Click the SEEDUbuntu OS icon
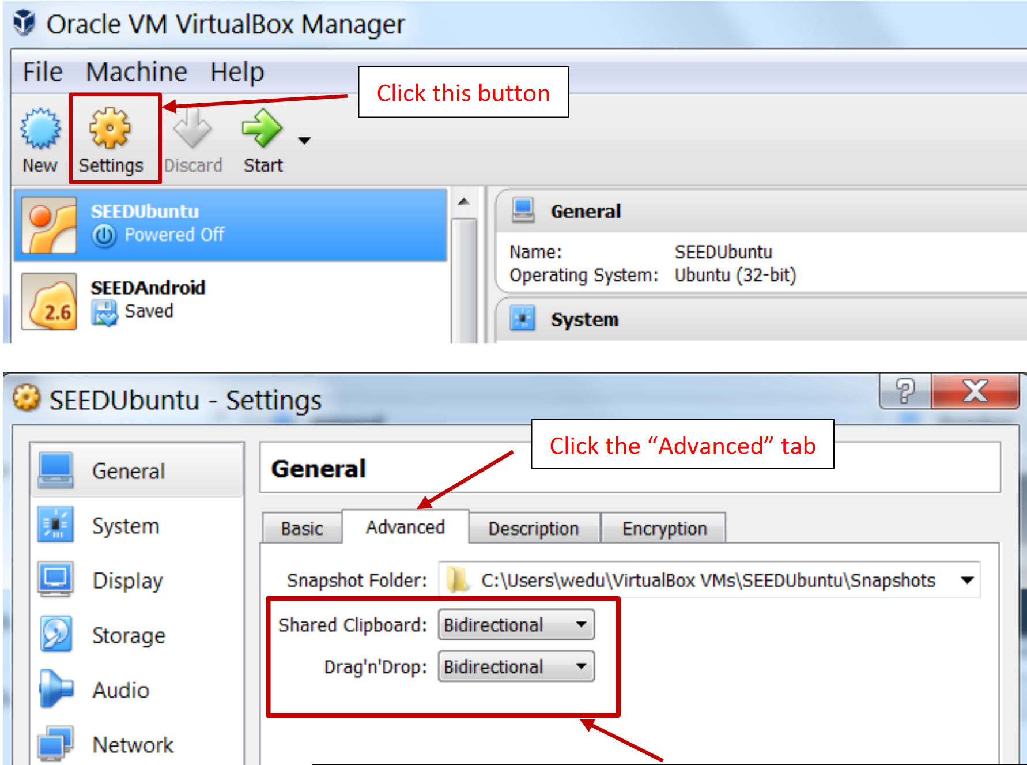This screenshot has width=1027, height=765. click(x=49, y=225)
